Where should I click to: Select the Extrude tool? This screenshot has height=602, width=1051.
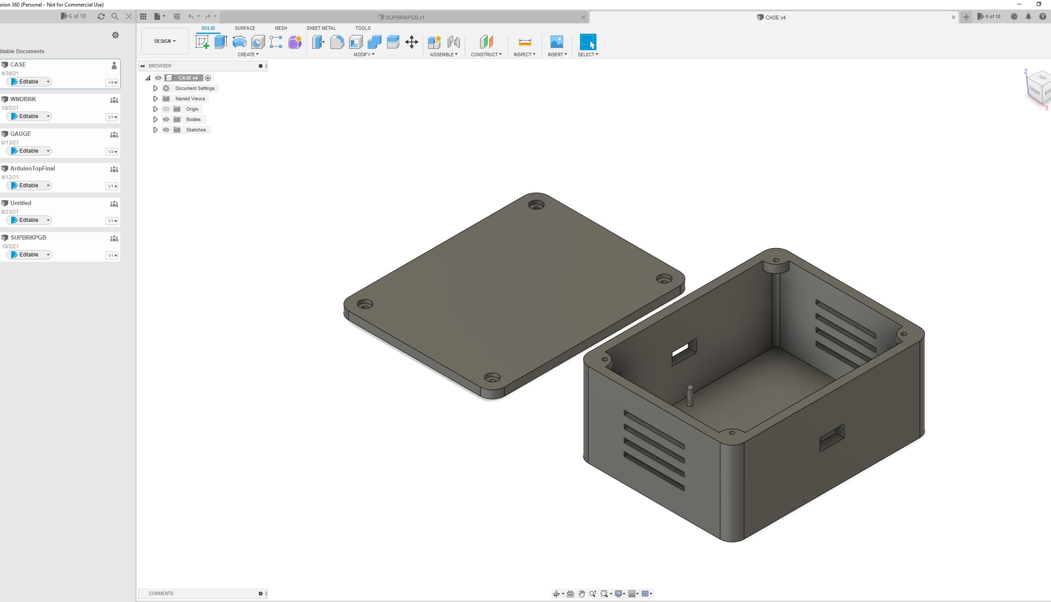(221, 42)
